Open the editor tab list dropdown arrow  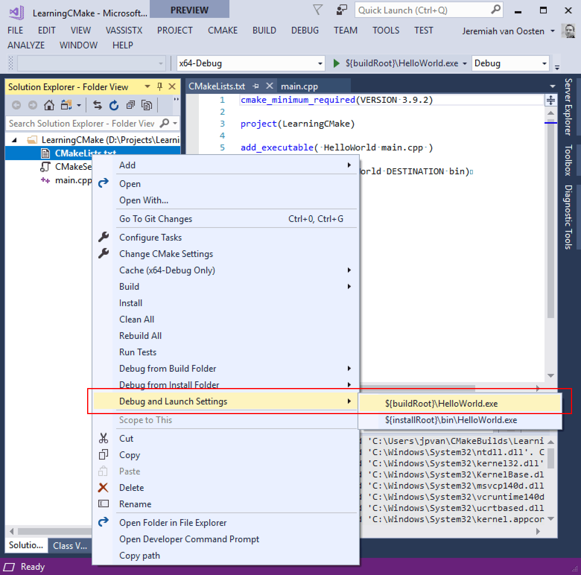pos(552,86)
